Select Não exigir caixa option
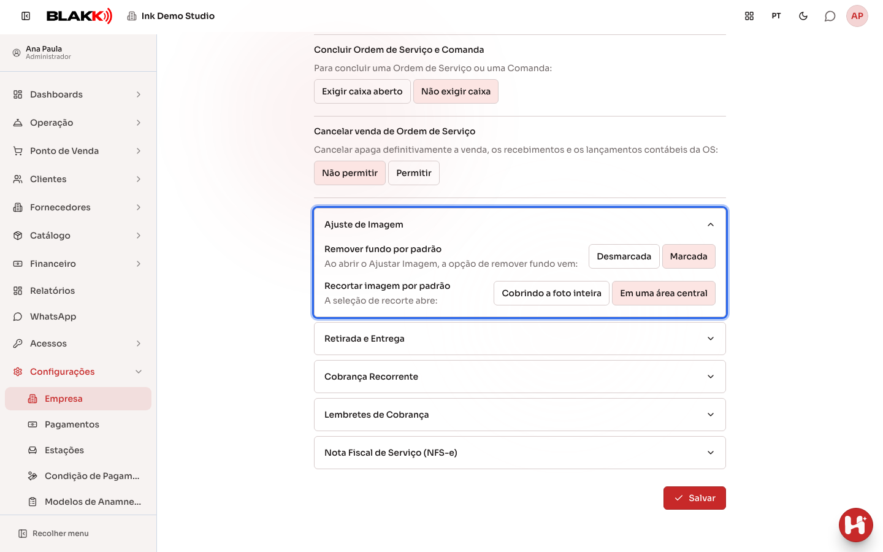Image resolution: width=883 pixels, height=552 pixels. (456, 91)
